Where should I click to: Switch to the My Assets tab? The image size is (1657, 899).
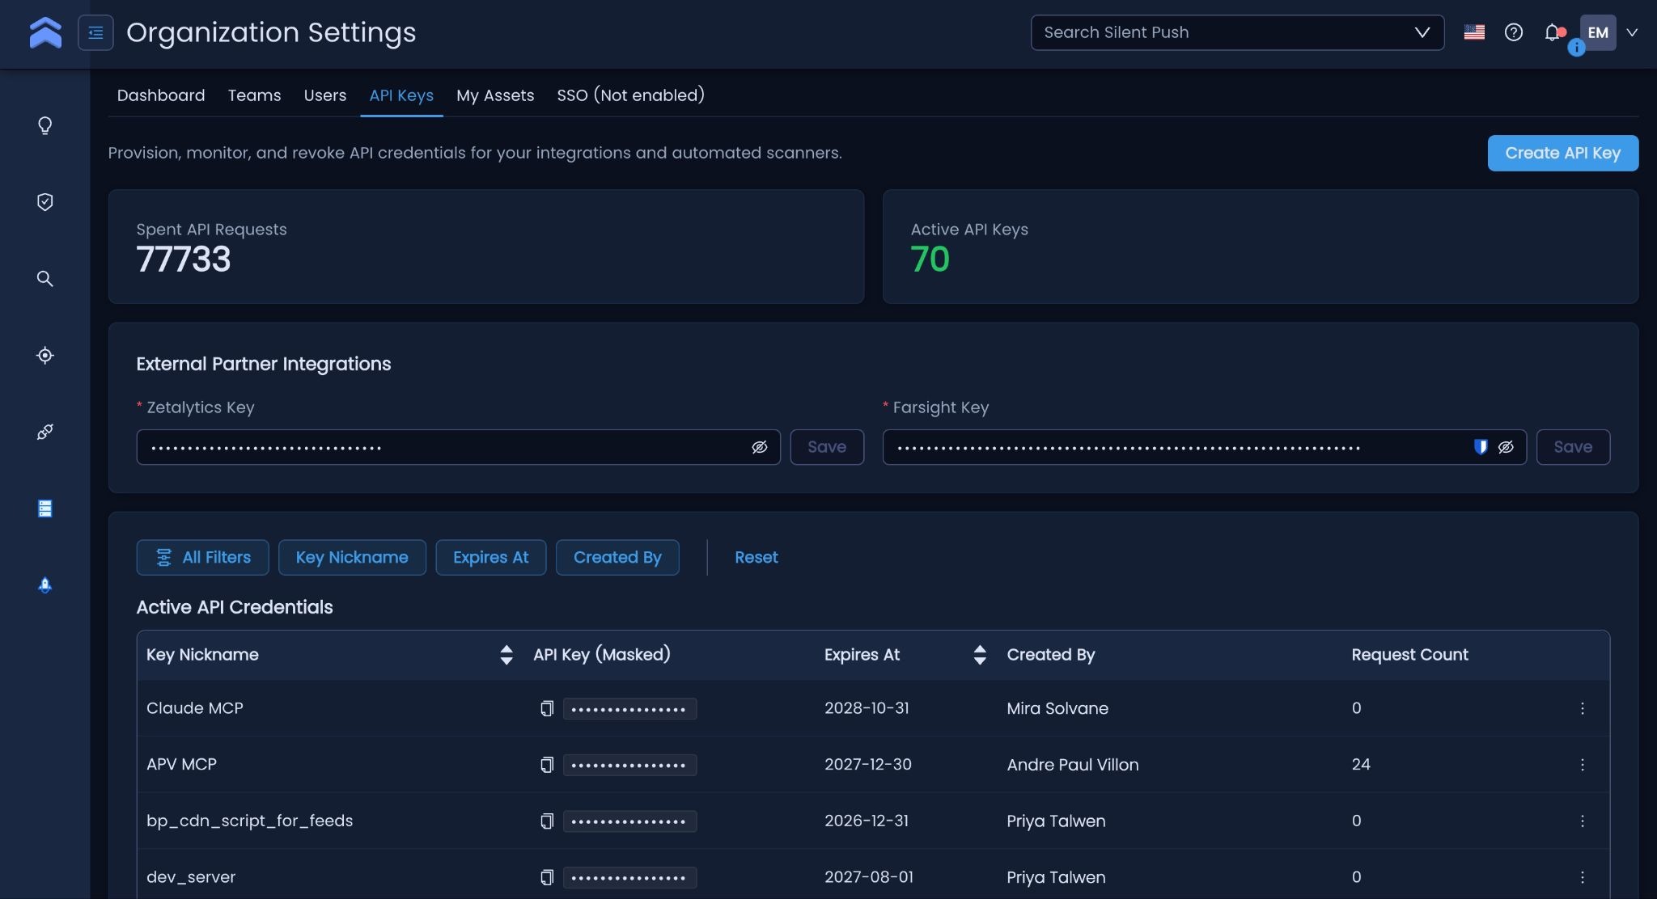coord(495,95)
